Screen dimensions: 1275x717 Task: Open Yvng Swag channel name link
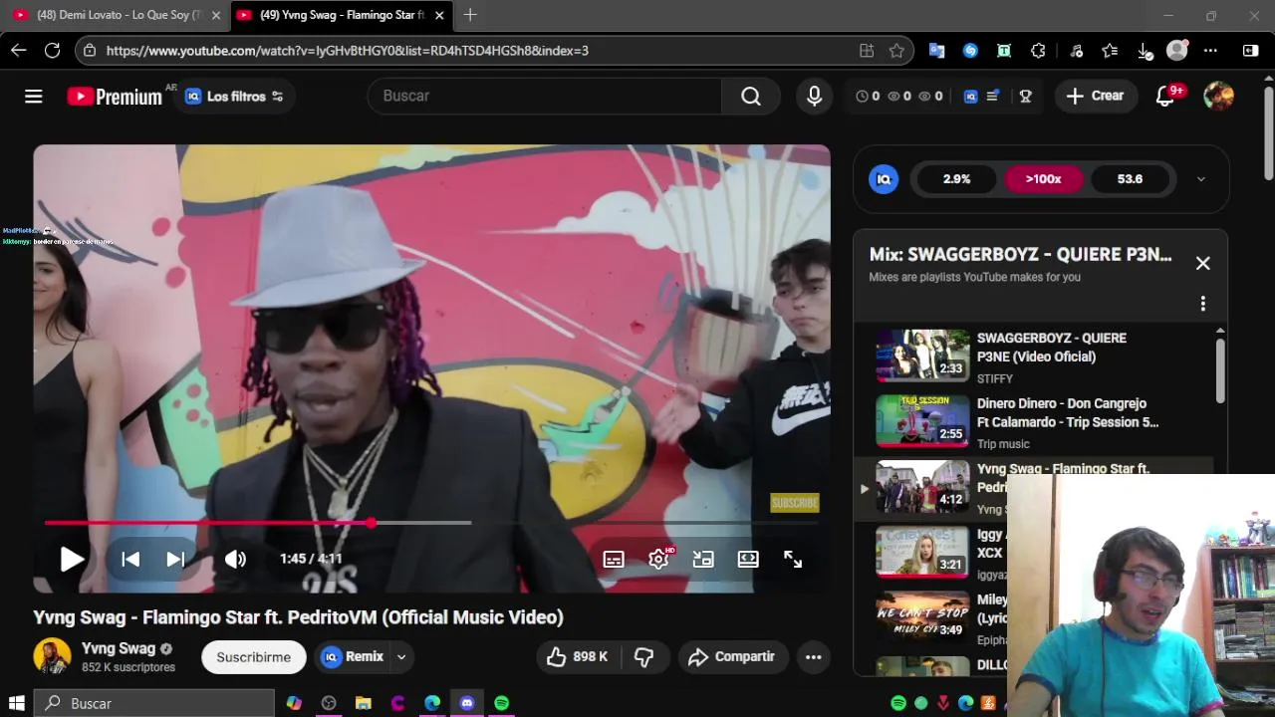[119, 648]
